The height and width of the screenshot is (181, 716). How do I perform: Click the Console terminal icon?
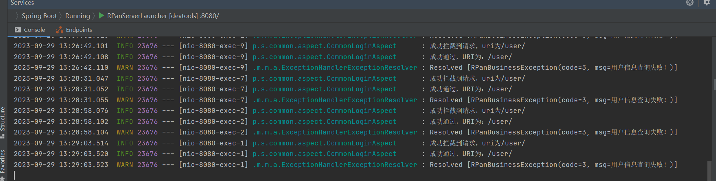18,30
